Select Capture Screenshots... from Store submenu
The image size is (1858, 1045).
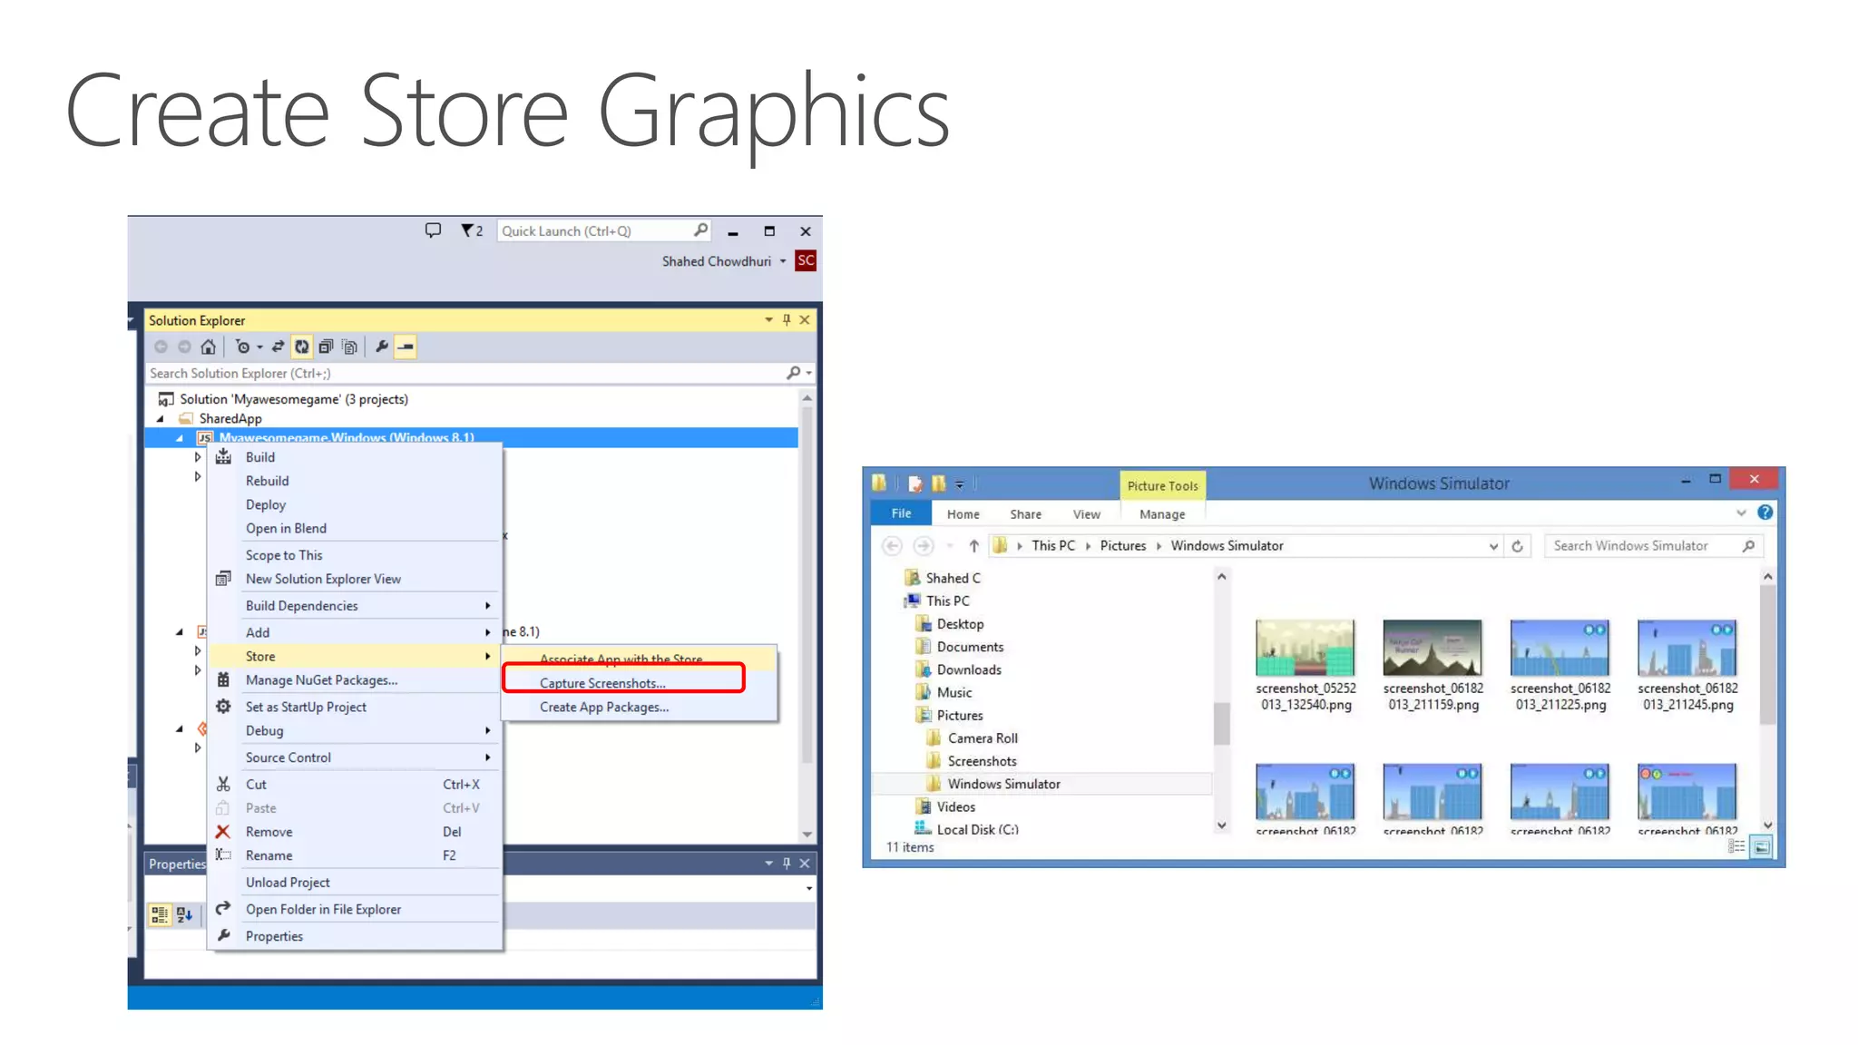point(602,683)
